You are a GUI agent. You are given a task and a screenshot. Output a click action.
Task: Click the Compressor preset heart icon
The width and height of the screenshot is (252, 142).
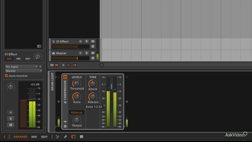[65, 103]
